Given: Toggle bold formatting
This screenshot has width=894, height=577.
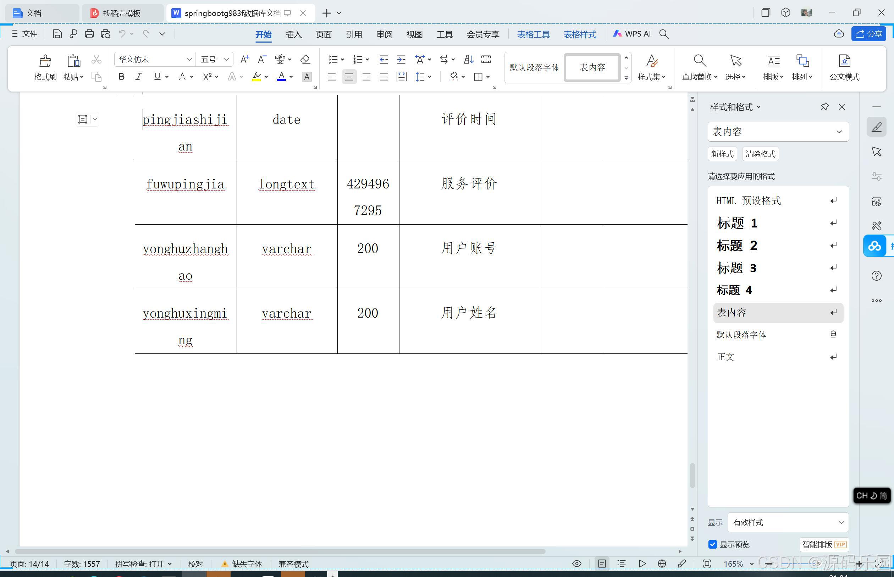Looking at the screenshot, I should click(121, 76).
